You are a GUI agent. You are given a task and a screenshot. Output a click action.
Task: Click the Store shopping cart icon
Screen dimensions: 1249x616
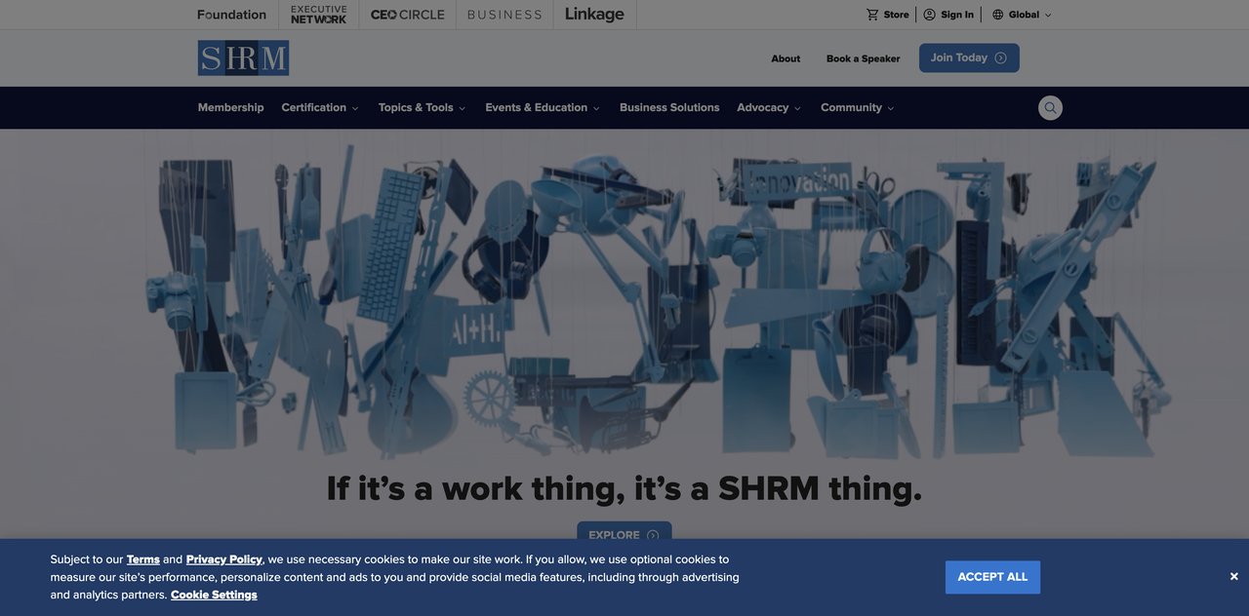point(872,15)
